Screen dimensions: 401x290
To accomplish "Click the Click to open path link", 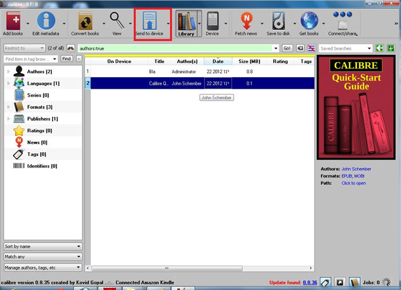I will (353, 183).
